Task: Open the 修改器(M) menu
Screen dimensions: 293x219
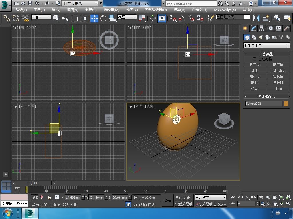Action: pyautogui.click(x=111, y=10)
